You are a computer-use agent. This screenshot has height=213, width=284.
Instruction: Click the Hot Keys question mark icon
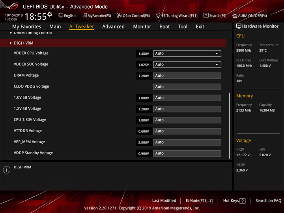[x=242, y=201]
